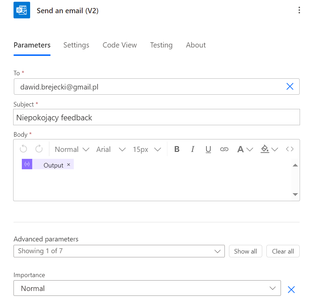Open the three-dot more options menu

tap(299, 10)
